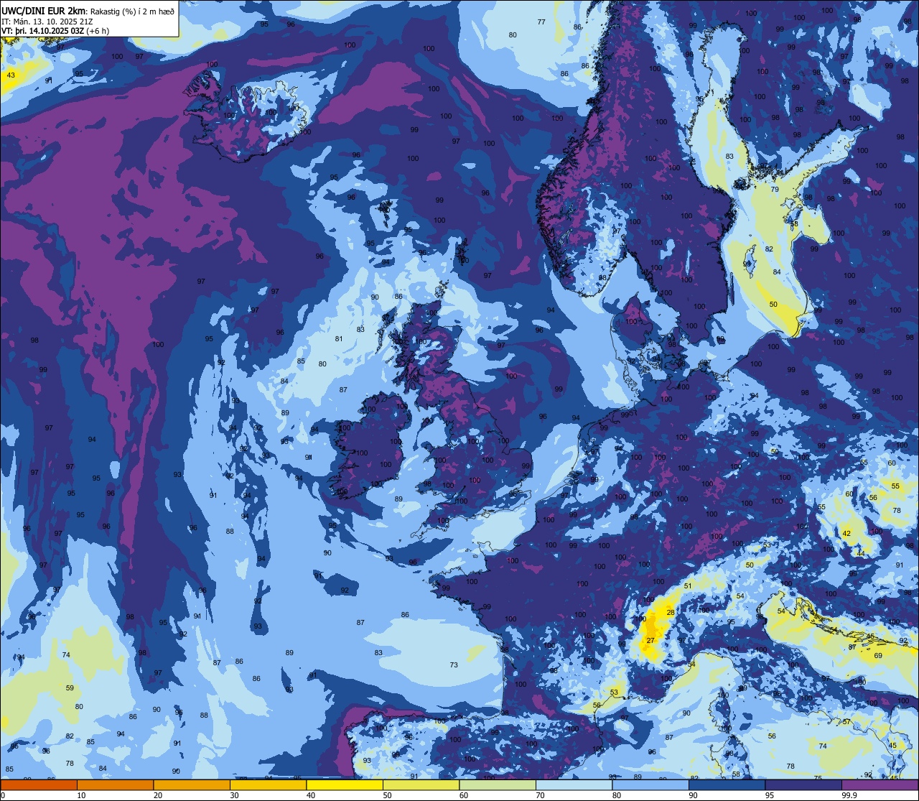Viewport: 919px width, 801px height.
Task: Click the 40–50 % bright yellow legend segment
Action: (345, 784)
